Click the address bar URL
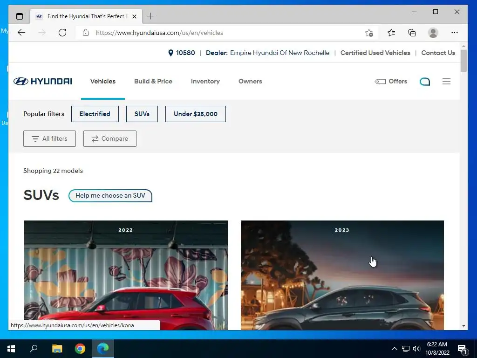 tap(159, 33)
